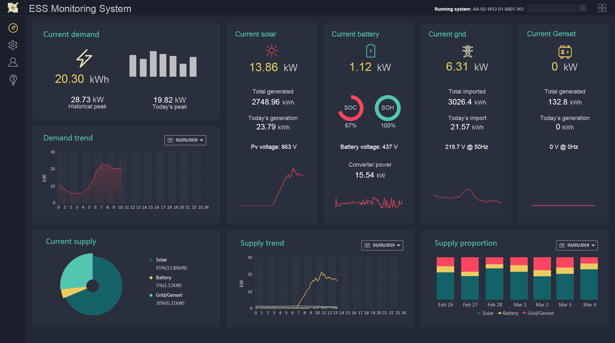Click the solar sun icon

point(272,51)
